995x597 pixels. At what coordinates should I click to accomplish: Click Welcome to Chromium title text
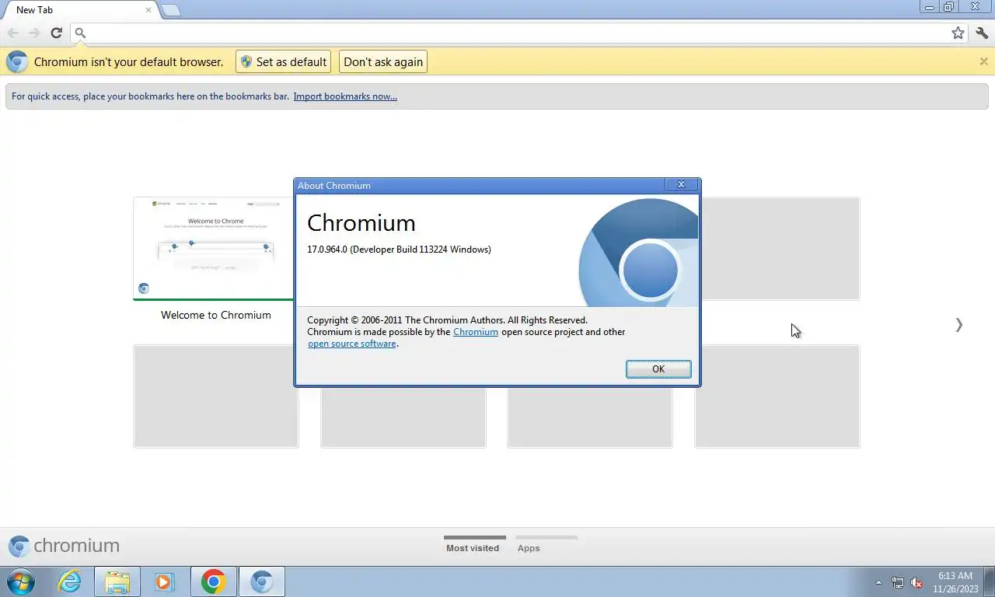216,315
